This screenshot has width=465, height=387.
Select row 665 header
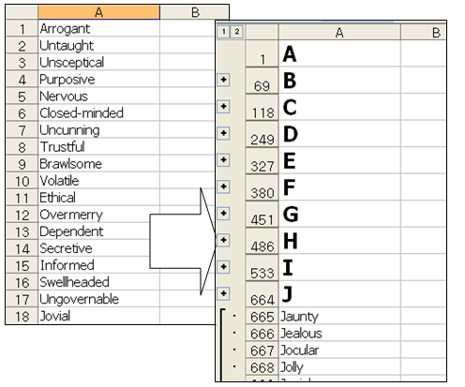tap(262, 317)
